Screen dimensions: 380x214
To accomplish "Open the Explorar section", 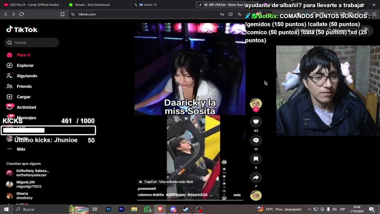I will pyautogui.click(x=20, y=65).
